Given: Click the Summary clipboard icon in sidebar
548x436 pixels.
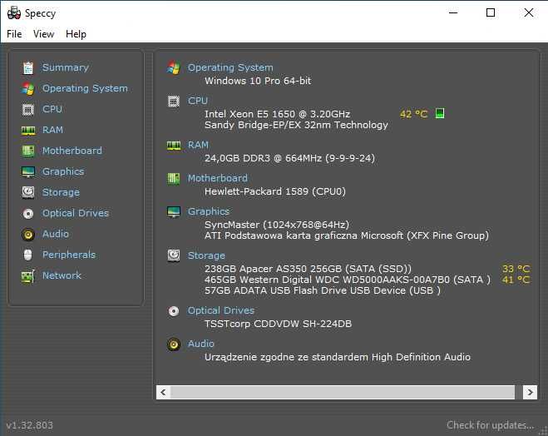Looking at the screenshot, I should (28, 68).
